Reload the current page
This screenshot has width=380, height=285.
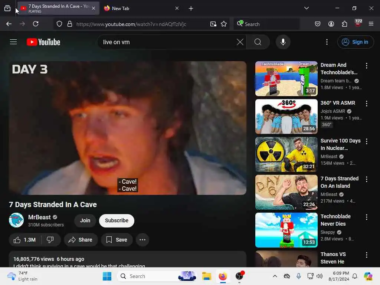pos(36,24)
